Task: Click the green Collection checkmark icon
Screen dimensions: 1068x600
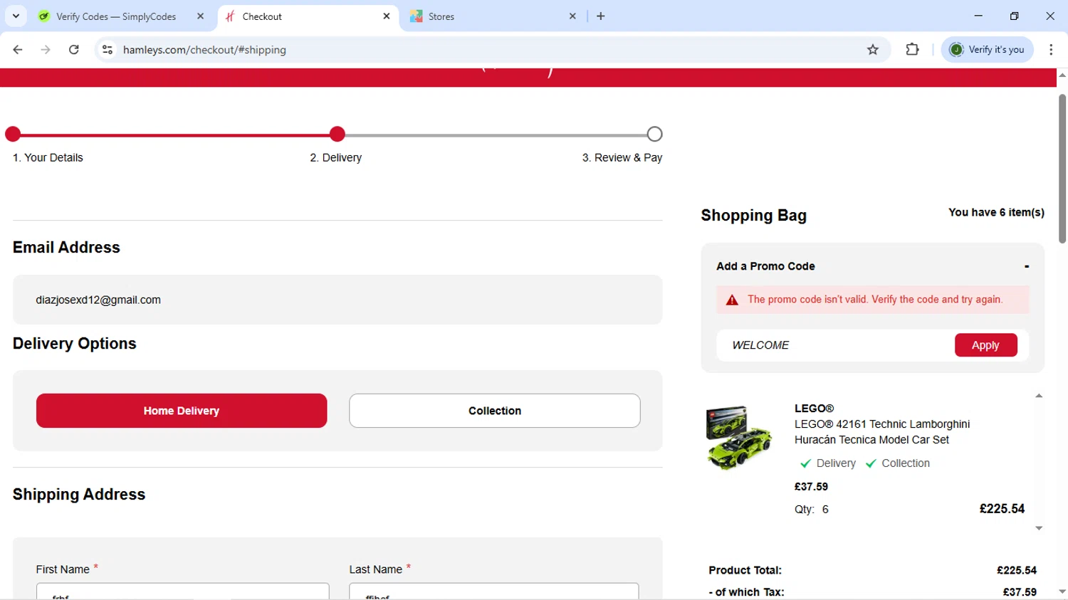Action: pyautogui.click(x=871, y=463)
